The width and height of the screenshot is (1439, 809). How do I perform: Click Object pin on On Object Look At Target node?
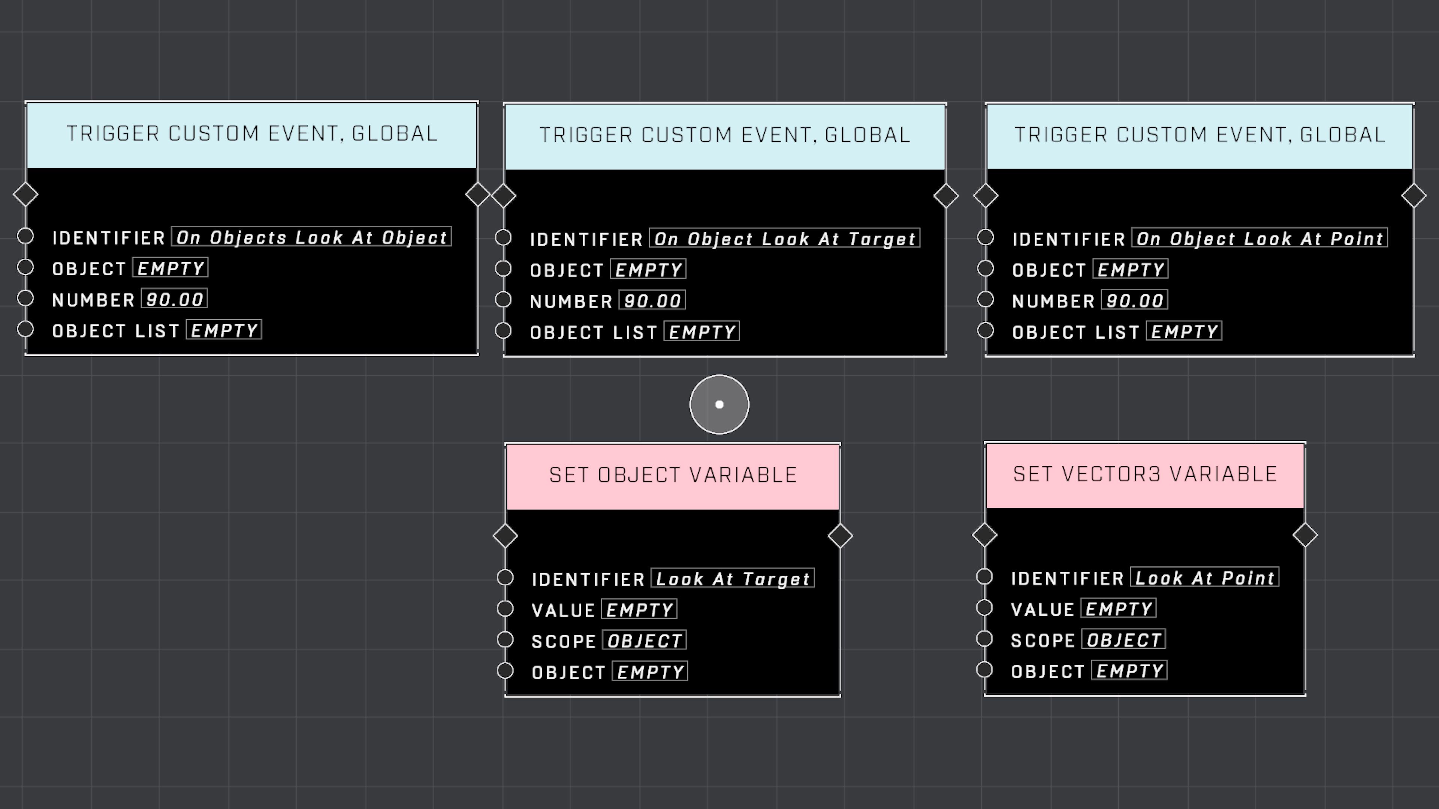(503, 269)
